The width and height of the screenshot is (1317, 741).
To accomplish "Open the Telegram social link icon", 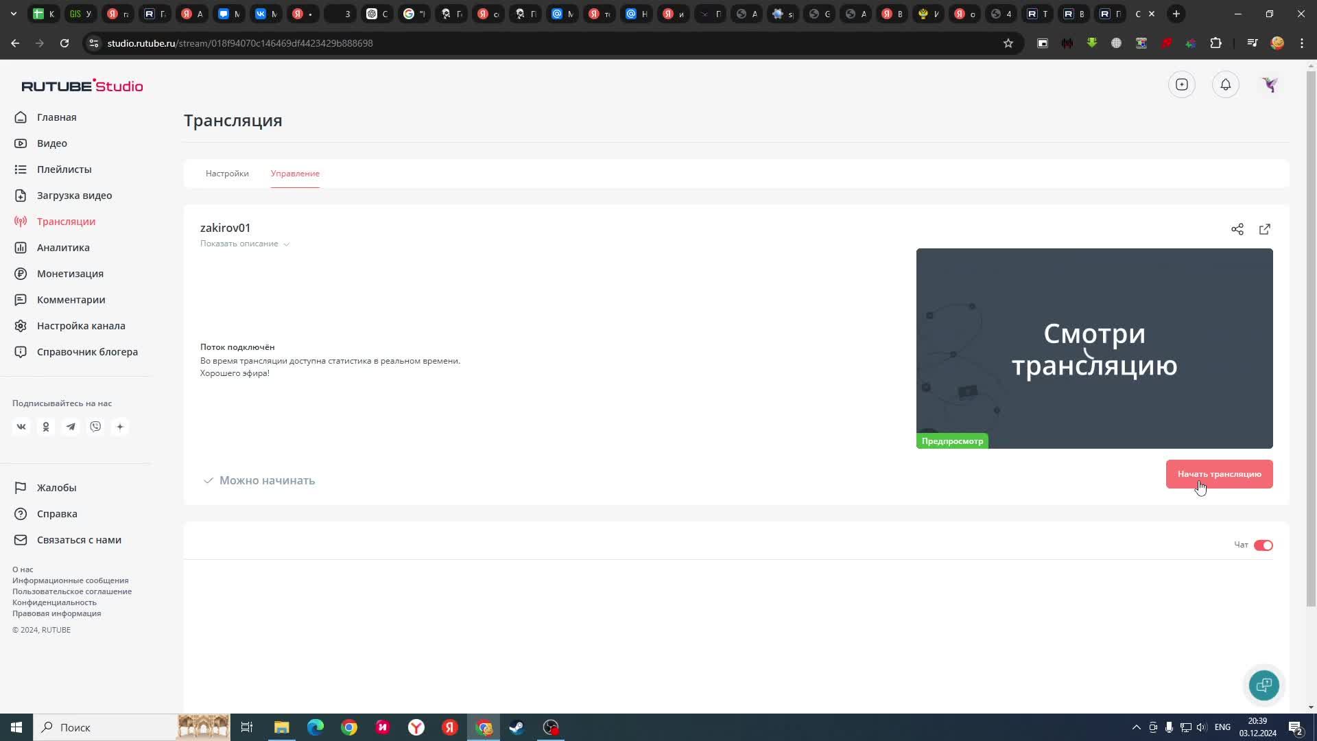I will 71,427.
